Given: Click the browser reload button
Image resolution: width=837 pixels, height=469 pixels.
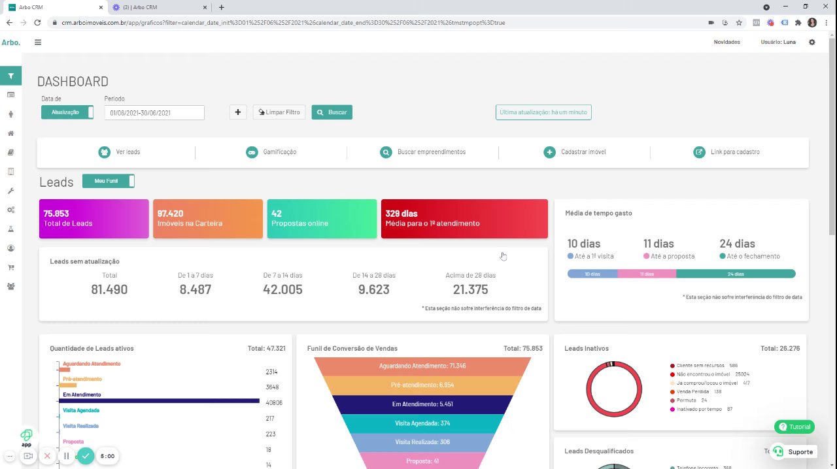Looking at the screenshot, I should (37, 22).
